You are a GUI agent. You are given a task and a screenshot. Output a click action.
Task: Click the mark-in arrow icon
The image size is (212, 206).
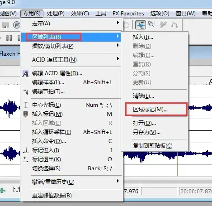[x=26, y=150]
